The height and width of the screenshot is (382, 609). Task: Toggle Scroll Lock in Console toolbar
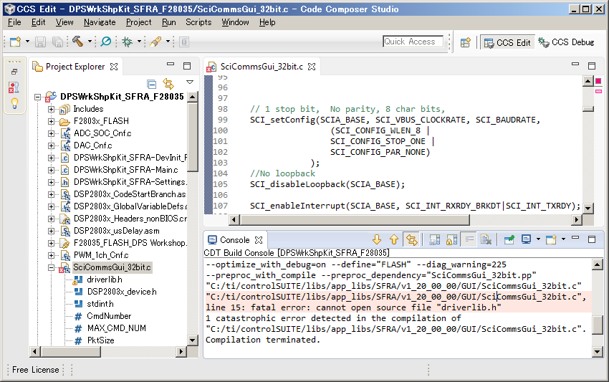click(451, 240)
